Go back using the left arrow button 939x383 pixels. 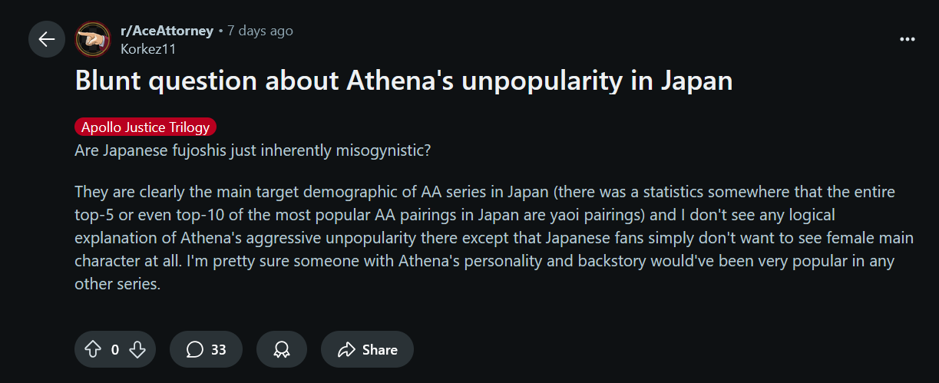point(47,39)
